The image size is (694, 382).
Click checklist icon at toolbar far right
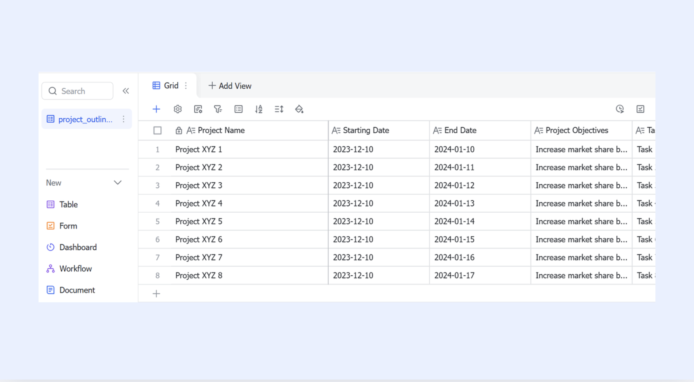640,109
